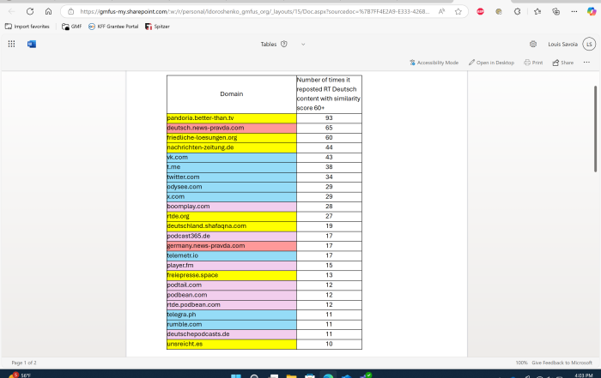
Task: Click the nachrichten-zeitung.de cell
Action: (x=232, y=147)
